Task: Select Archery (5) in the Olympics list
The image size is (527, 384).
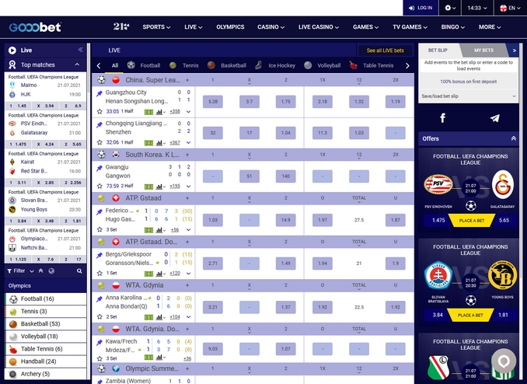Action: (x=46, y=374)
